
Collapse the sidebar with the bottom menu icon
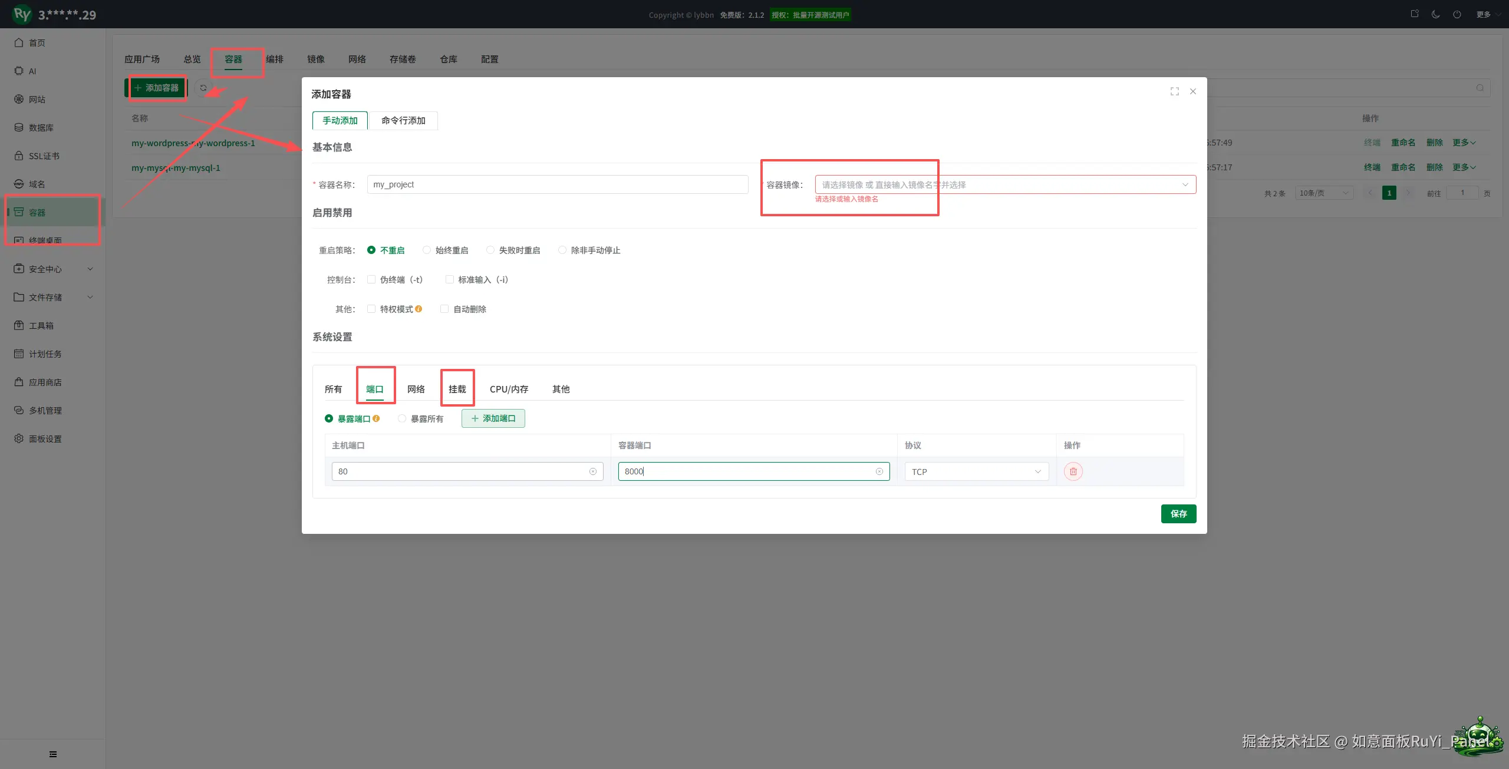(53, 754)
